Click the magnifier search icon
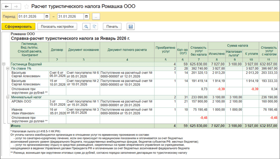Viewport: 280px width, 159px height. click(86, 26)
